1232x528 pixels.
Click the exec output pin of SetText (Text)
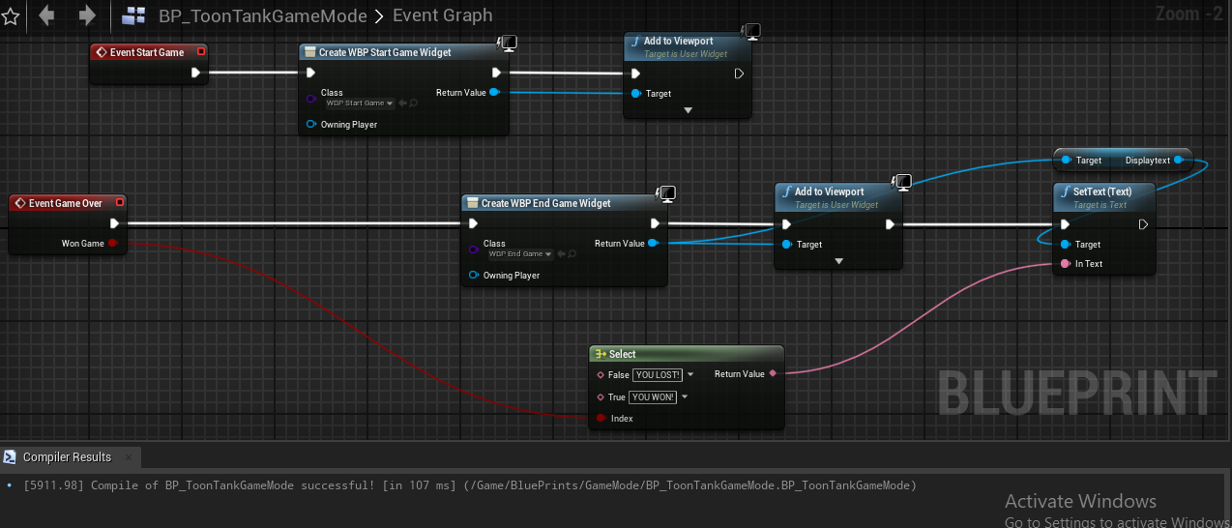(1143, 223)
